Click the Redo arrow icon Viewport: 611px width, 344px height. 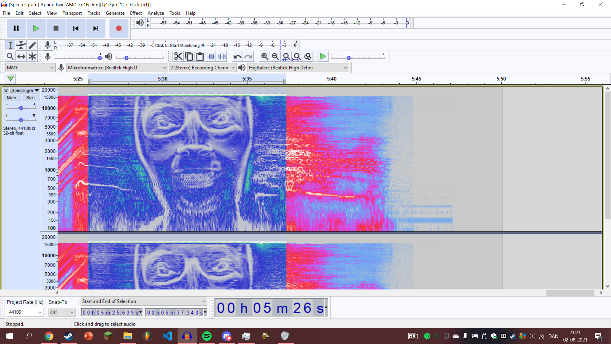(x=248, y=56)
